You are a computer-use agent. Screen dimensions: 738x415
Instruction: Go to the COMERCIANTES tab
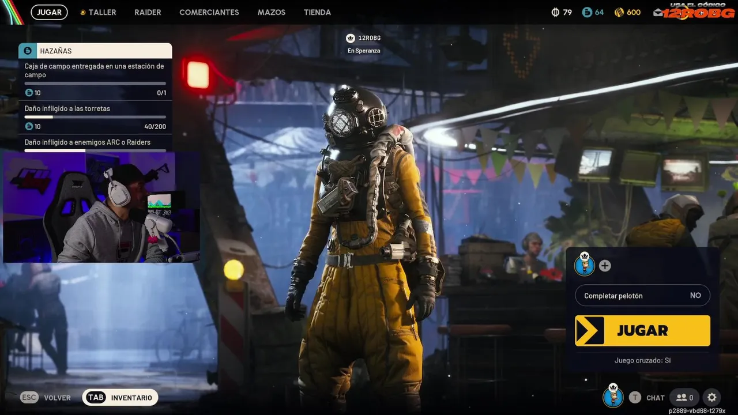(x=209, y=12)
